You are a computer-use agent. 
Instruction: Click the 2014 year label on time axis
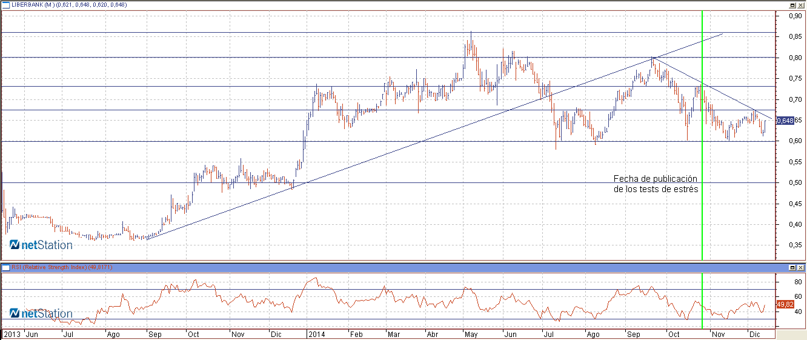point(316,334)
